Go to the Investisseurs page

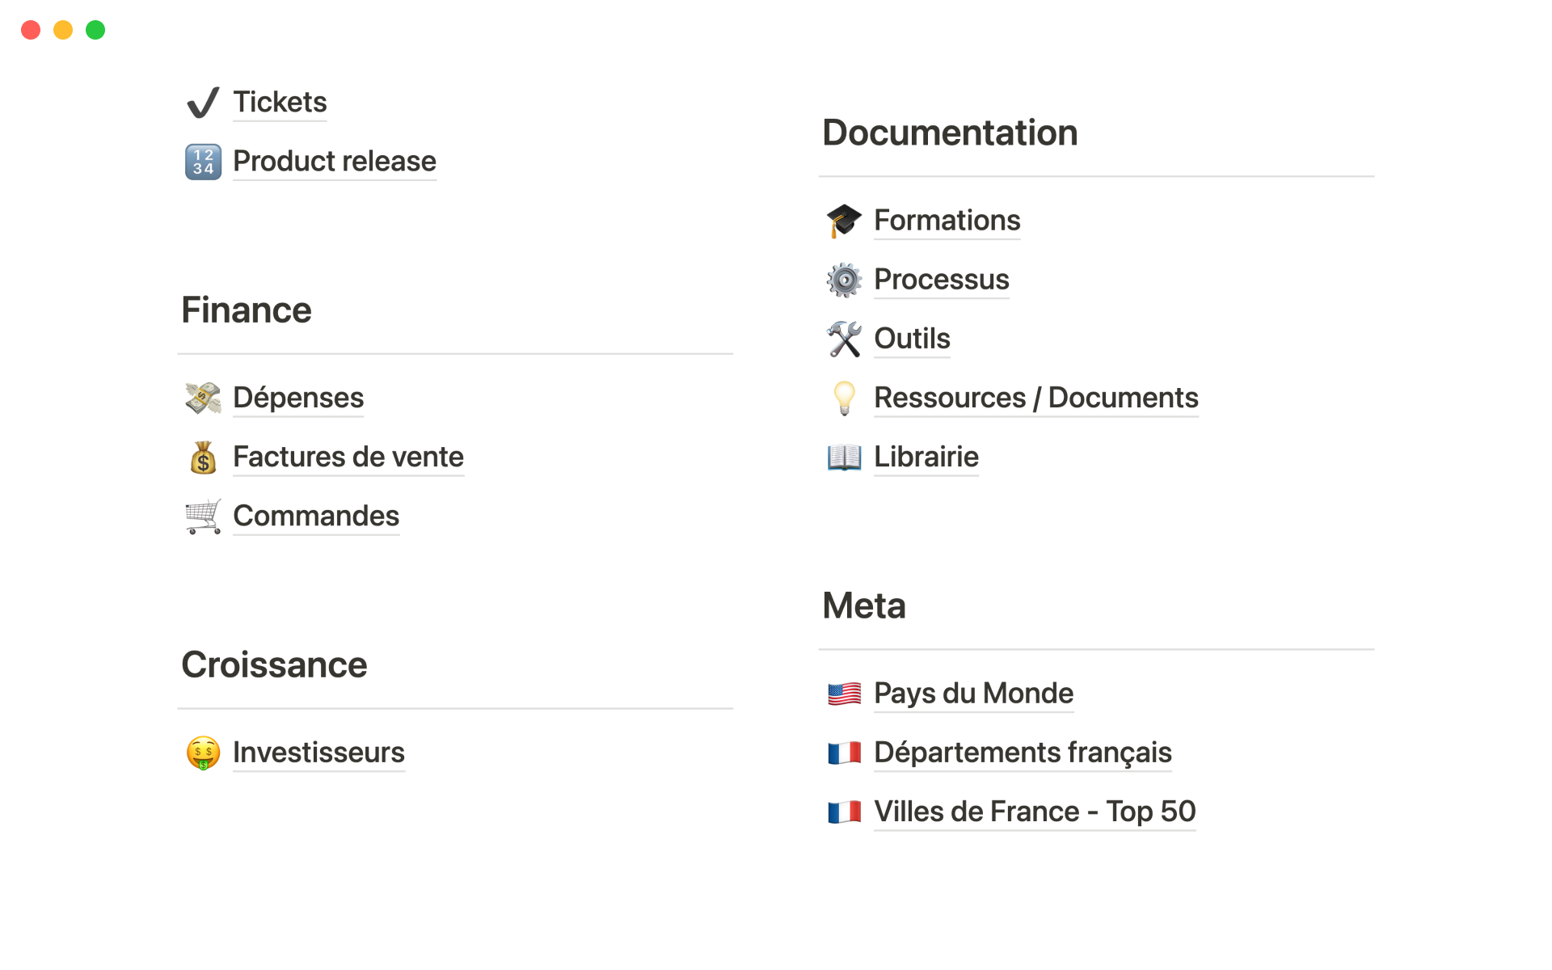(x=318, y=753)
